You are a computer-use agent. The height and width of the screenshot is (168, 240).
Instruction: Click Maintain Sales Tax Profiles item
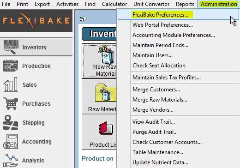[x=167, y=78]
